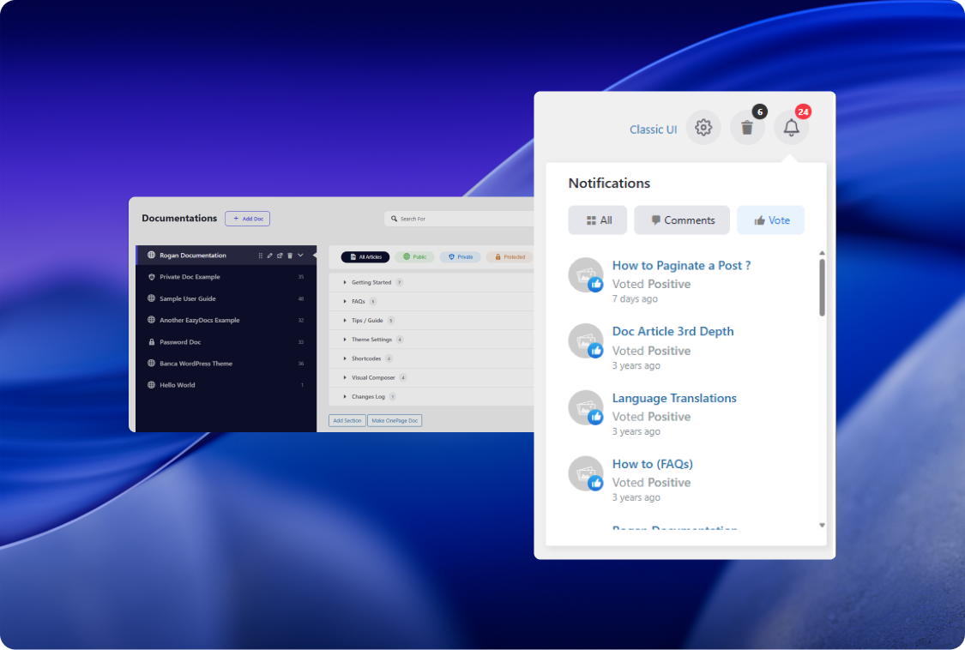Open Rogan Documentation with the external link icon
The height and width of the screenshot is (650, 965).
tap(280, 256)
